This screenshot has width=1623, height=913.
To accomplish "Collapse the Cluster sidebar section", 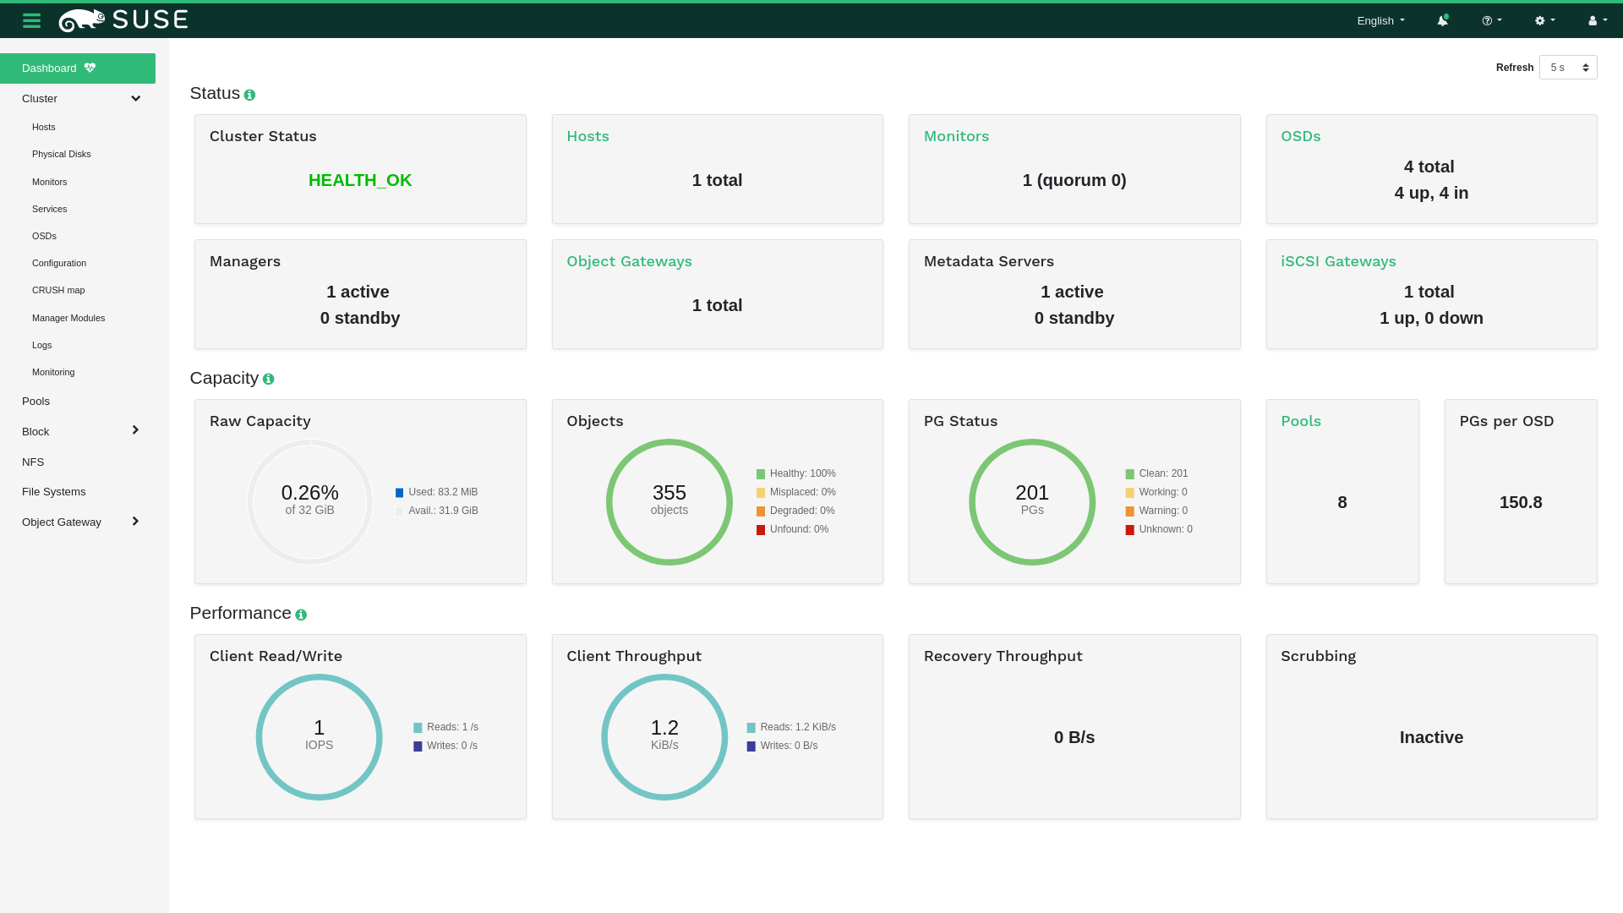I will pos(135,99).
